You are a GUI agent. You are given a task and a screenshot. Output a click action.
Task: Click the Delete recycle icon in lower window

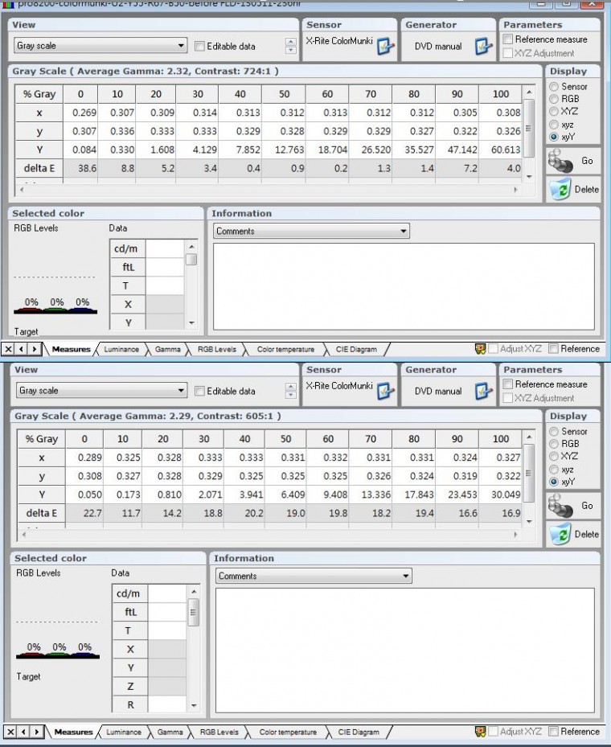(560, 534)
